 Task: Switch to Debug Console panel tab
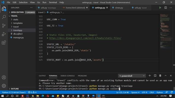[x=68, y=76]
